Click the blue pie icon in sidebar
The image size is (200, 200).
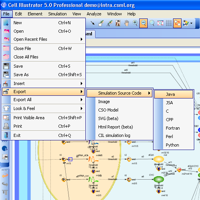click(5, 148)
